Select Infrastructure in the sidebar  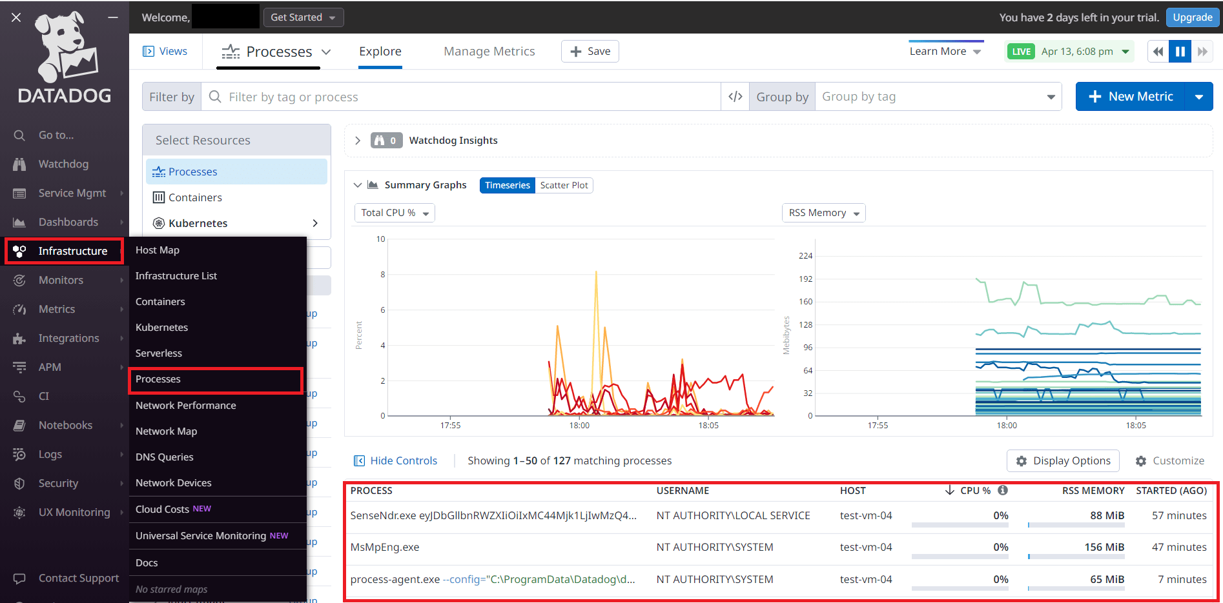tap(64, 251)
